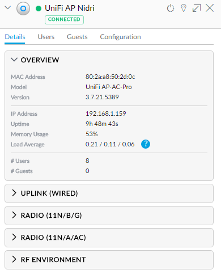Select model value UniFi AP-AC-Pro

(x=109, y=87)
